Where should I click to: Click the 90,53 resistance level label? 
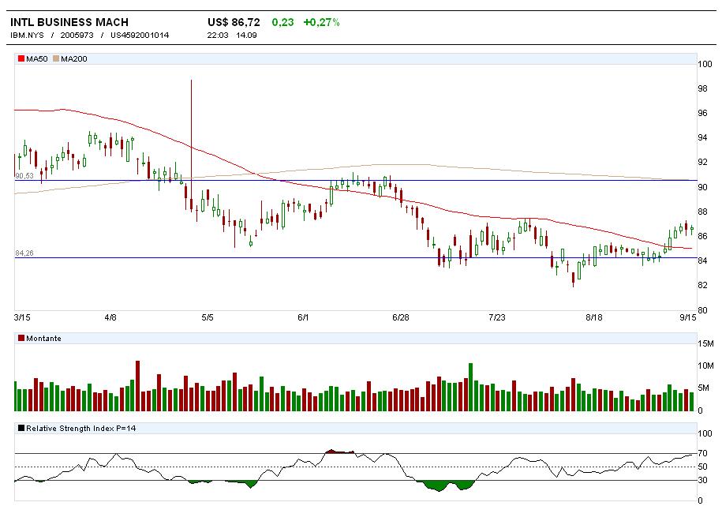coord(24,176)
